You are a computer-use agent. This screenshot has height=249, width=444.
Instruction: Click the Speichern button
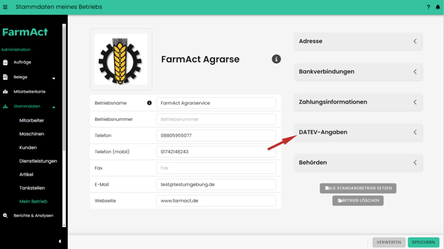click(423, 242)
